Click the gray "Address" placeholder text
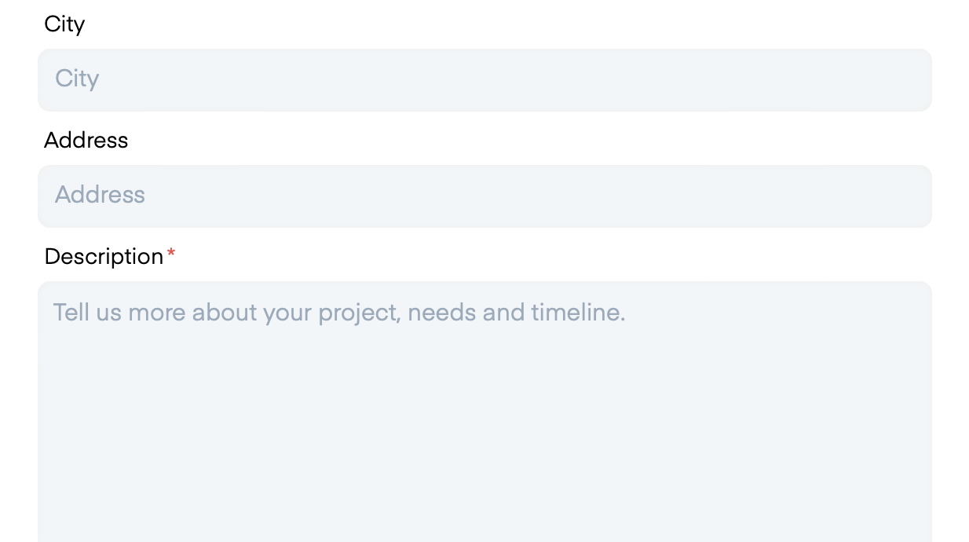This screenshot has width=969, height=542. click(100, 195)
